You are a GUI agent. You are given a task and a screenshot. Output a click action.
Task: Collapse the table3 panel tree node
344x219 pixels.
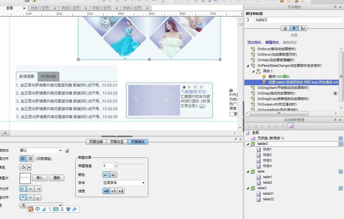[248, 144]
